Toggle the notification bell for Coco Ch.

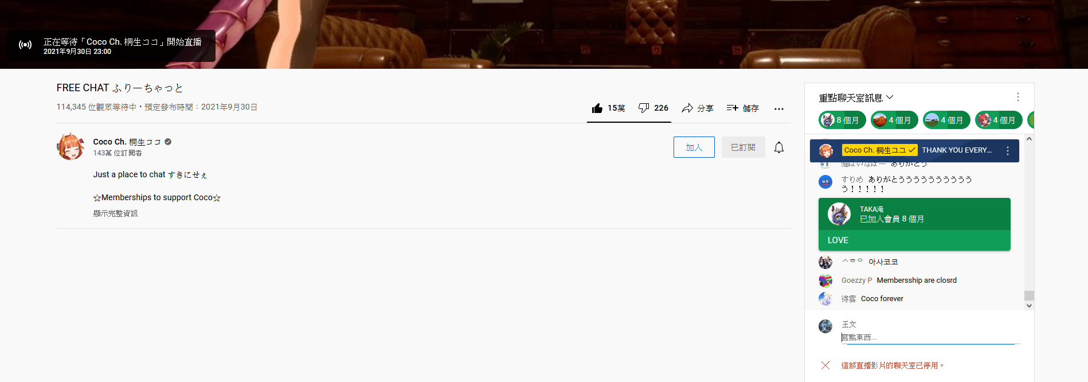click(779, 147)
